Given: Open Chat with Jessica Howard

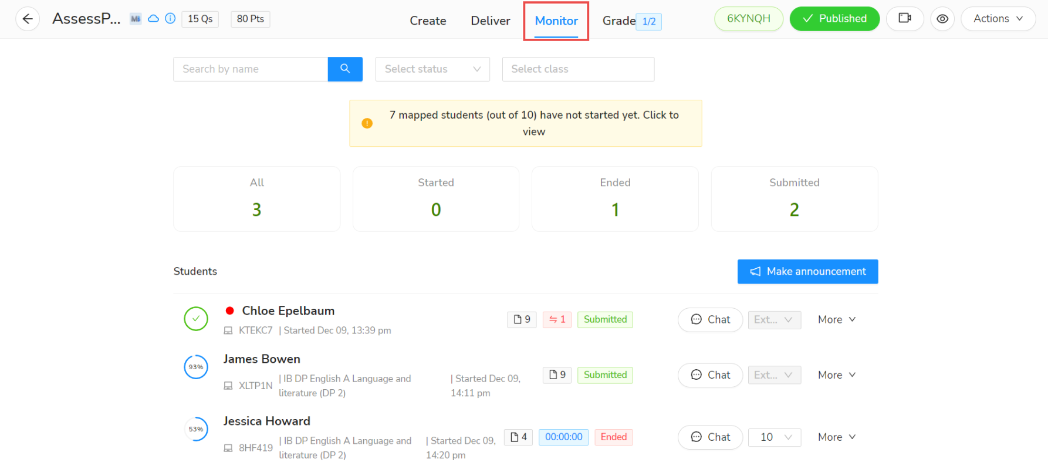Looking at the screenshot, I should click(x=710, y=437).
